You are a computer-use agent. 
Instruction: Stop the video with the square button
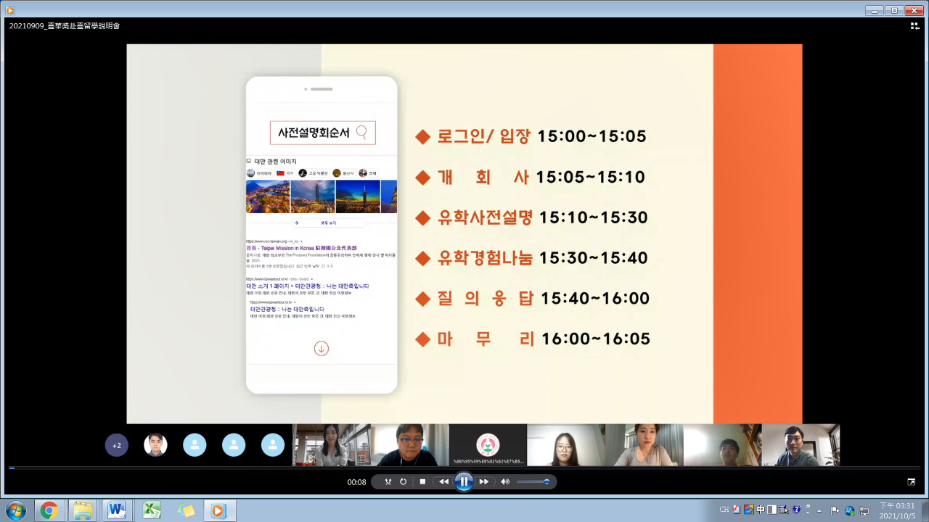pos(422,481)
